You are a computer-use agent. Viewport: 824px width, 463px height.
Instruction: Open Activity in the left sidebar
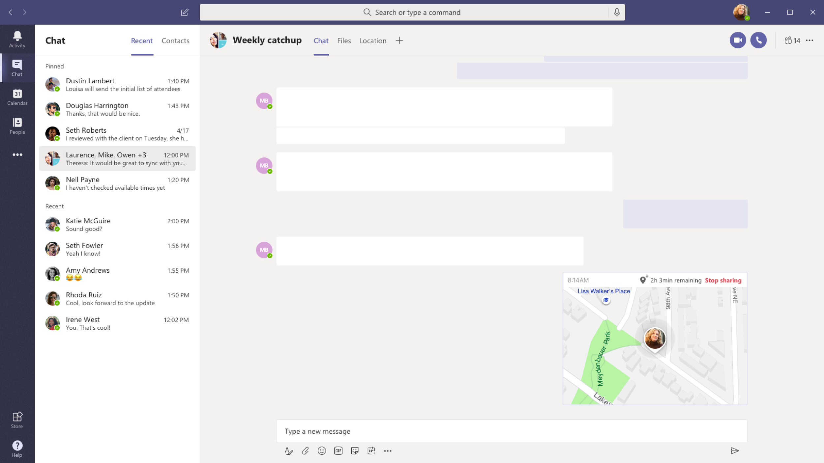(17, 38)
